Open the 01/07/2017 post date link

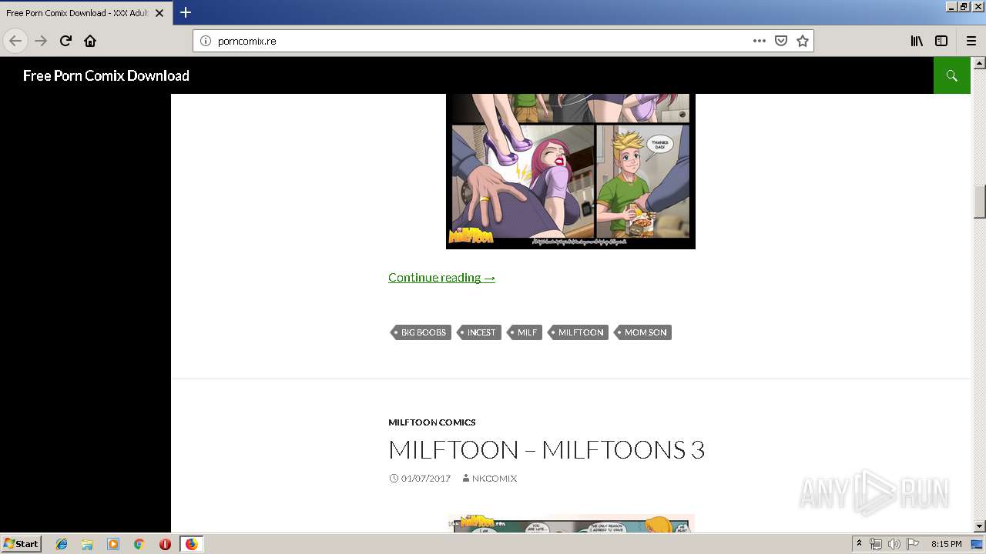(x=425, y=479)
